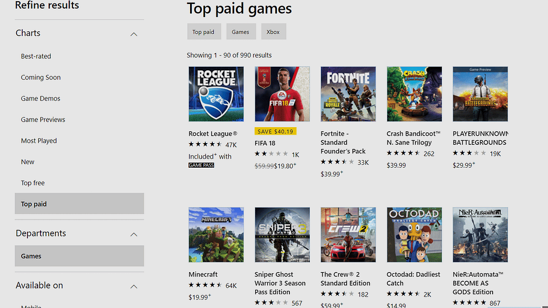Image resolution: width=548 pixels, height=308 pixels.
Task: Click the Games department filter
Action: 79,256
